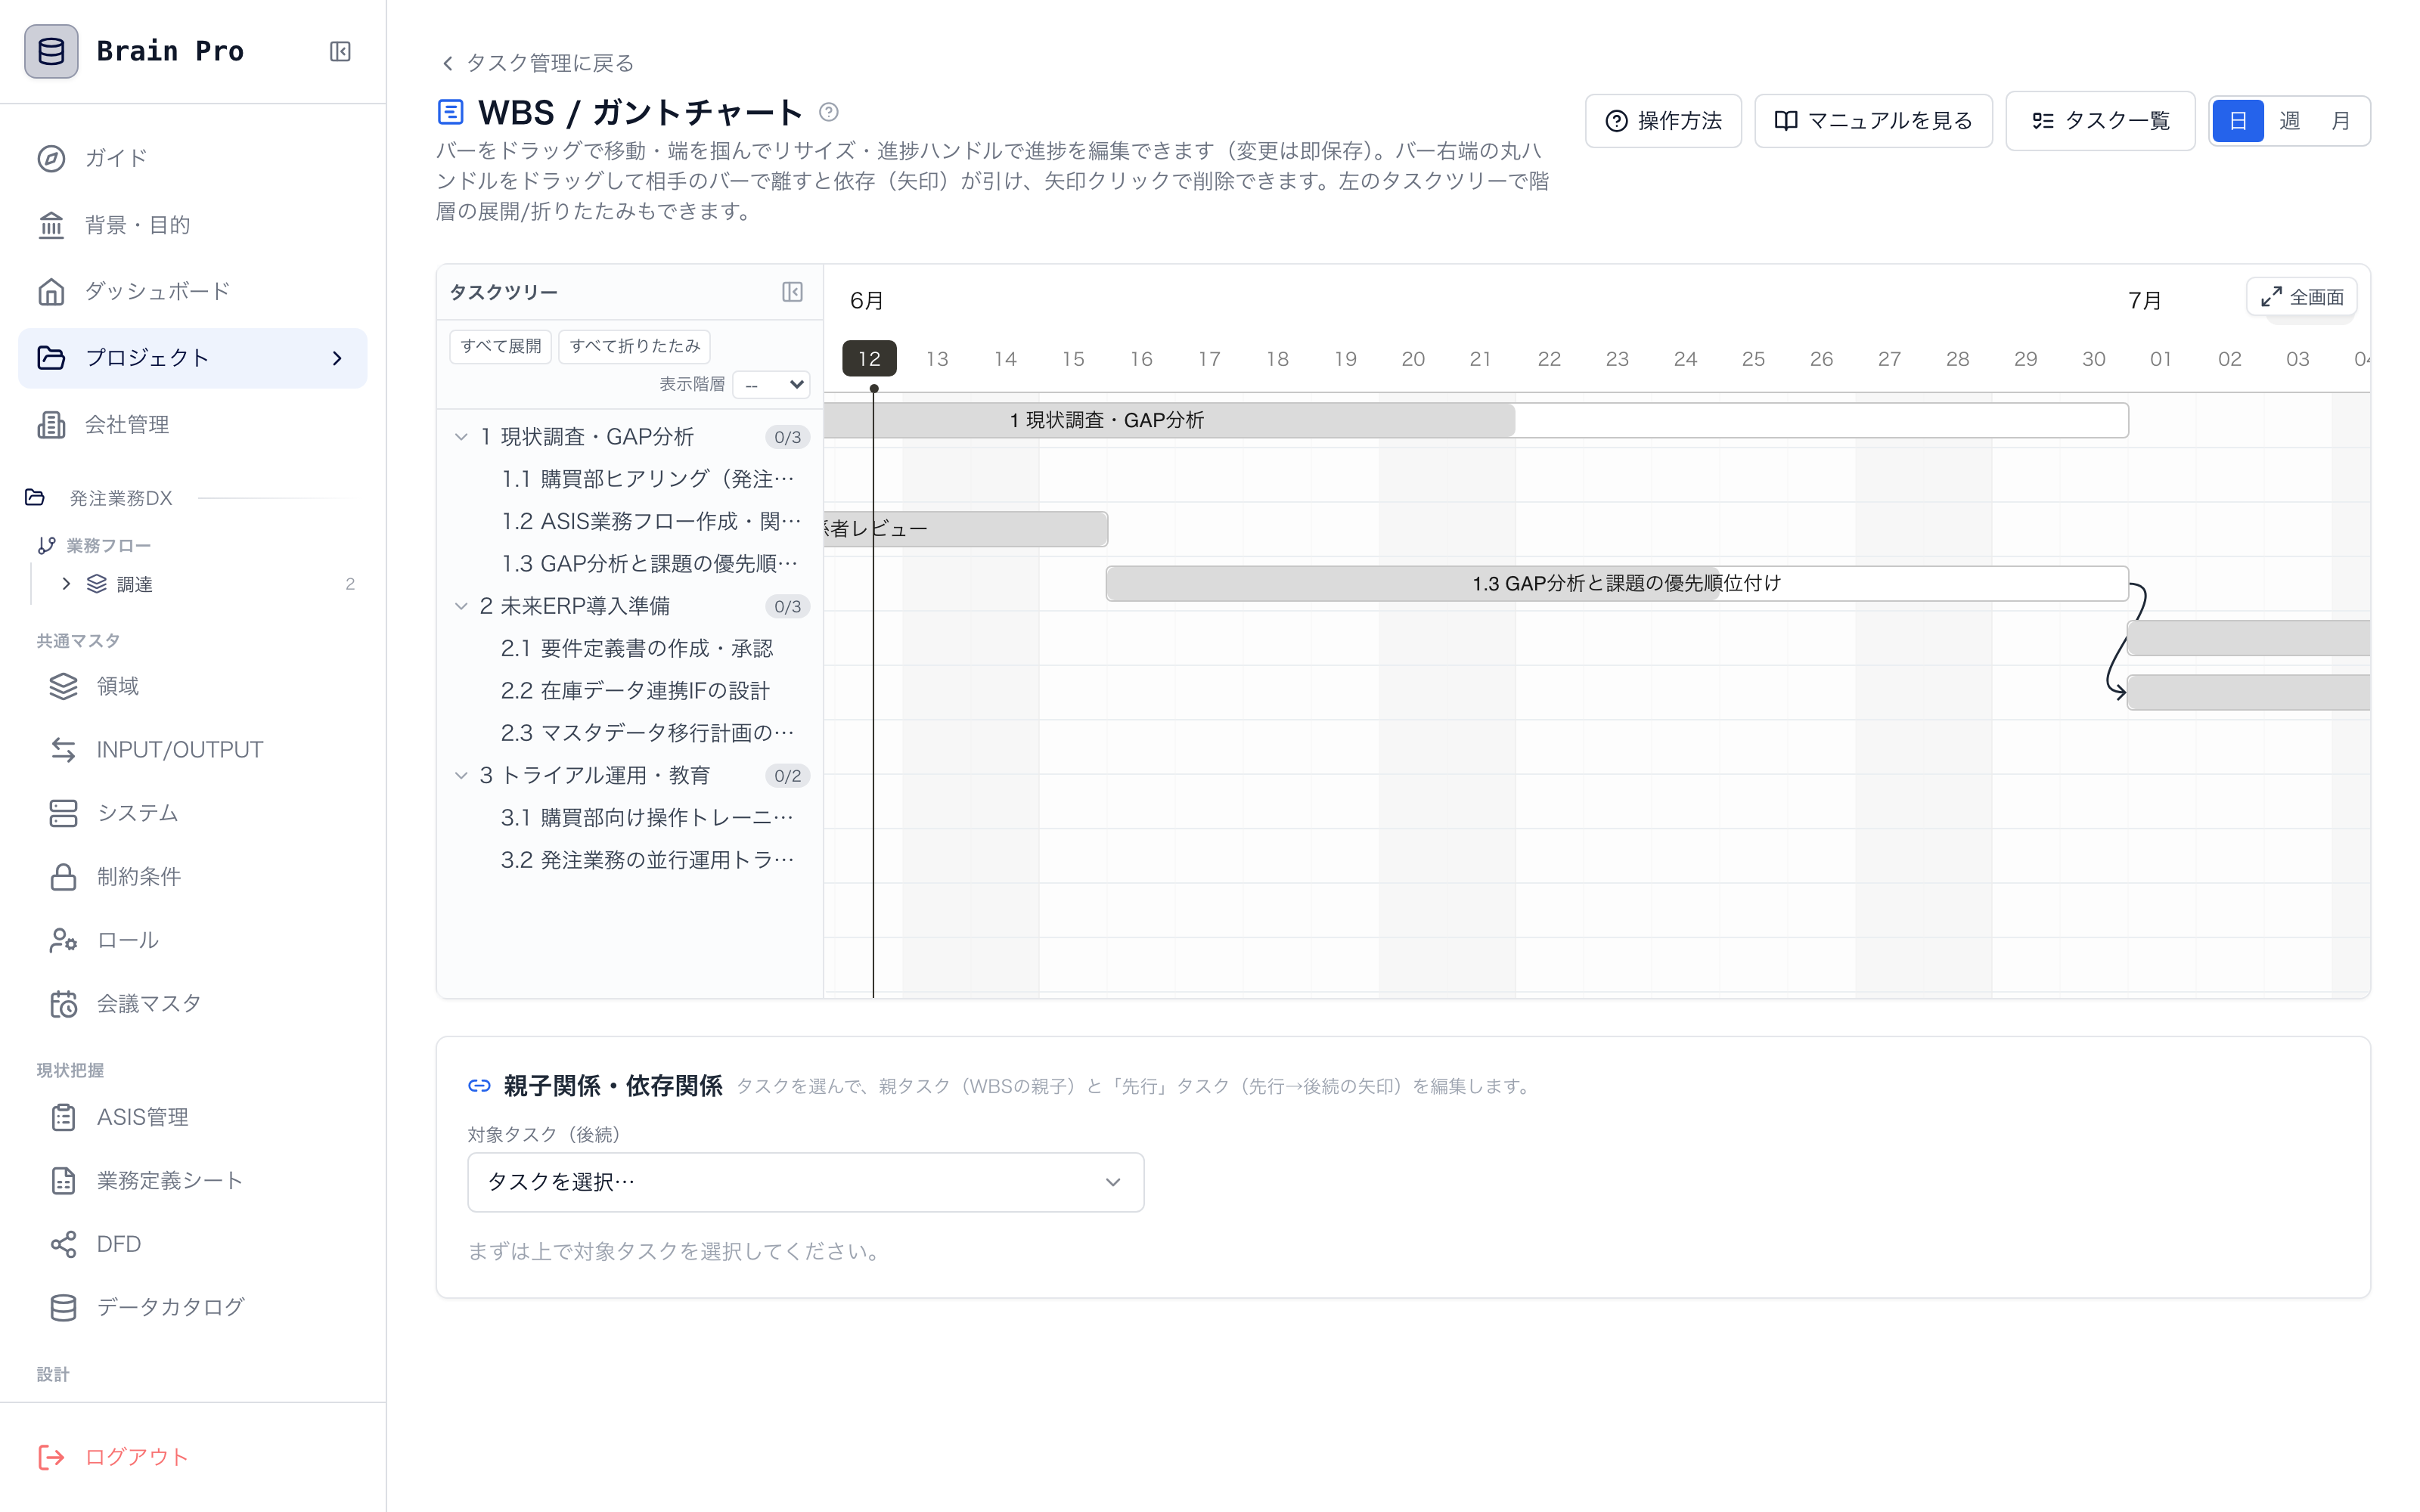This screenshot has height=1512, width=2420.
Task: Collapse the 3 トライアル運用・教育 tree node
Action: 461,775
